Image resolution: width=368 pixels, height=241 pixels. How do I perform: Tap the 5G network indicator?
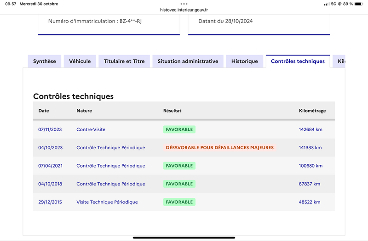point(333,4)
